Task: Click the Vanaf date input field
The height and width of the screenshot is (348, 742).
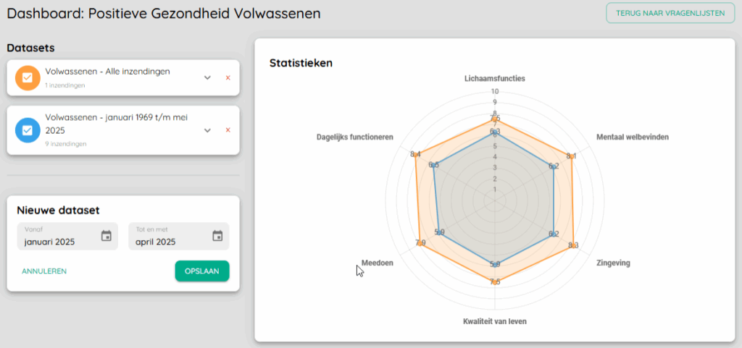Action: point(67,236)
